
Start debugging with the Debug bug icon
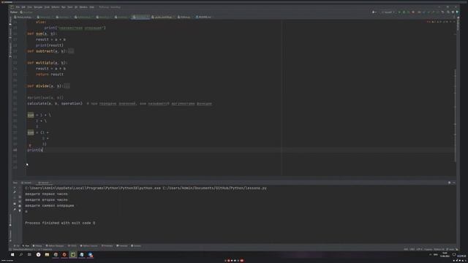(404, 12)
